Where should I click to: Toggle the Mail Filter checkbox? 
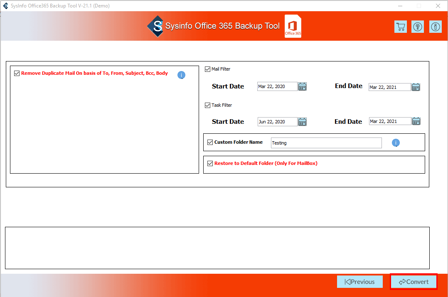point(208,69)
